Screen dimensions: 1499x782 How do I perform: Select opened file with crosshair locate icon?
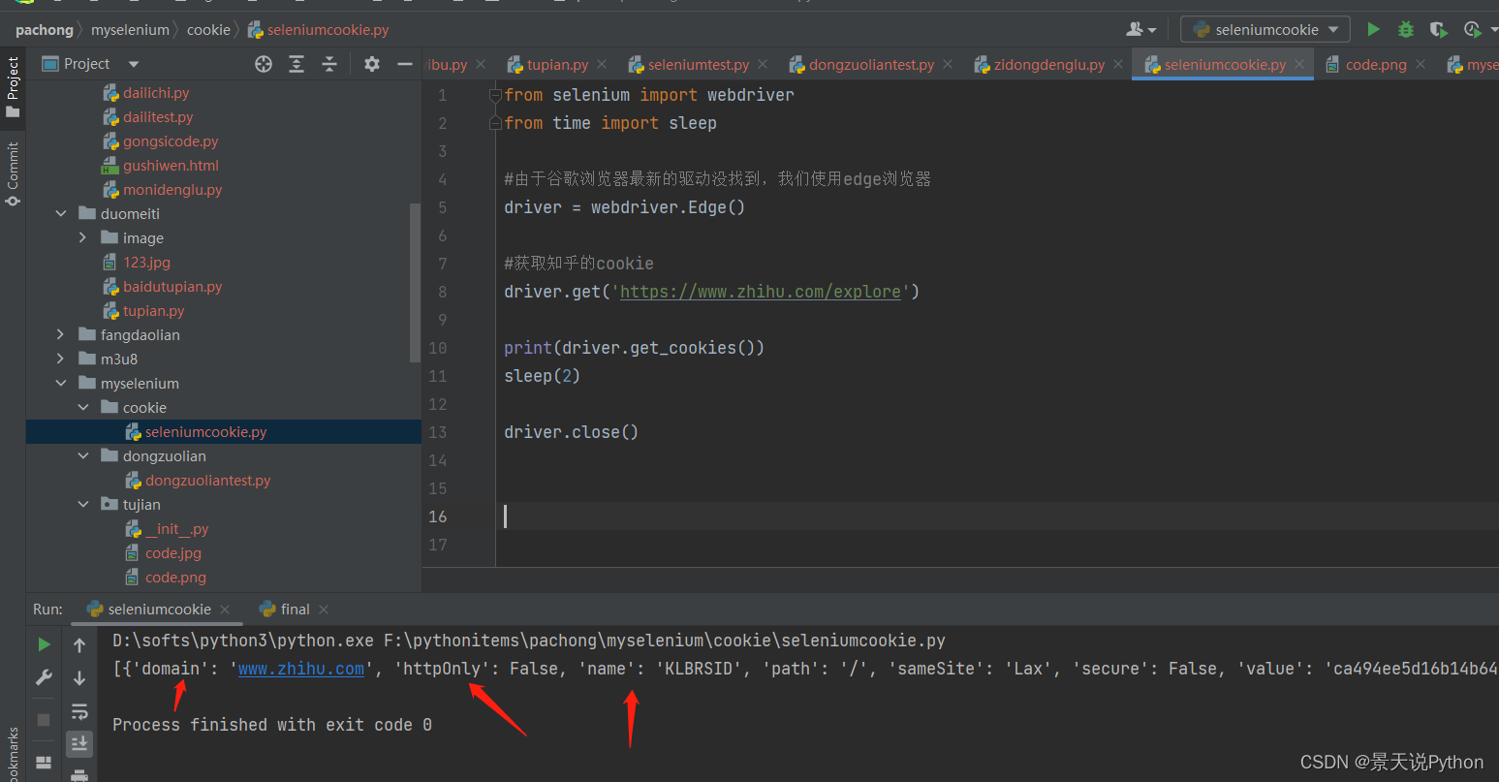pyautogui.click(x=264, y=64)
